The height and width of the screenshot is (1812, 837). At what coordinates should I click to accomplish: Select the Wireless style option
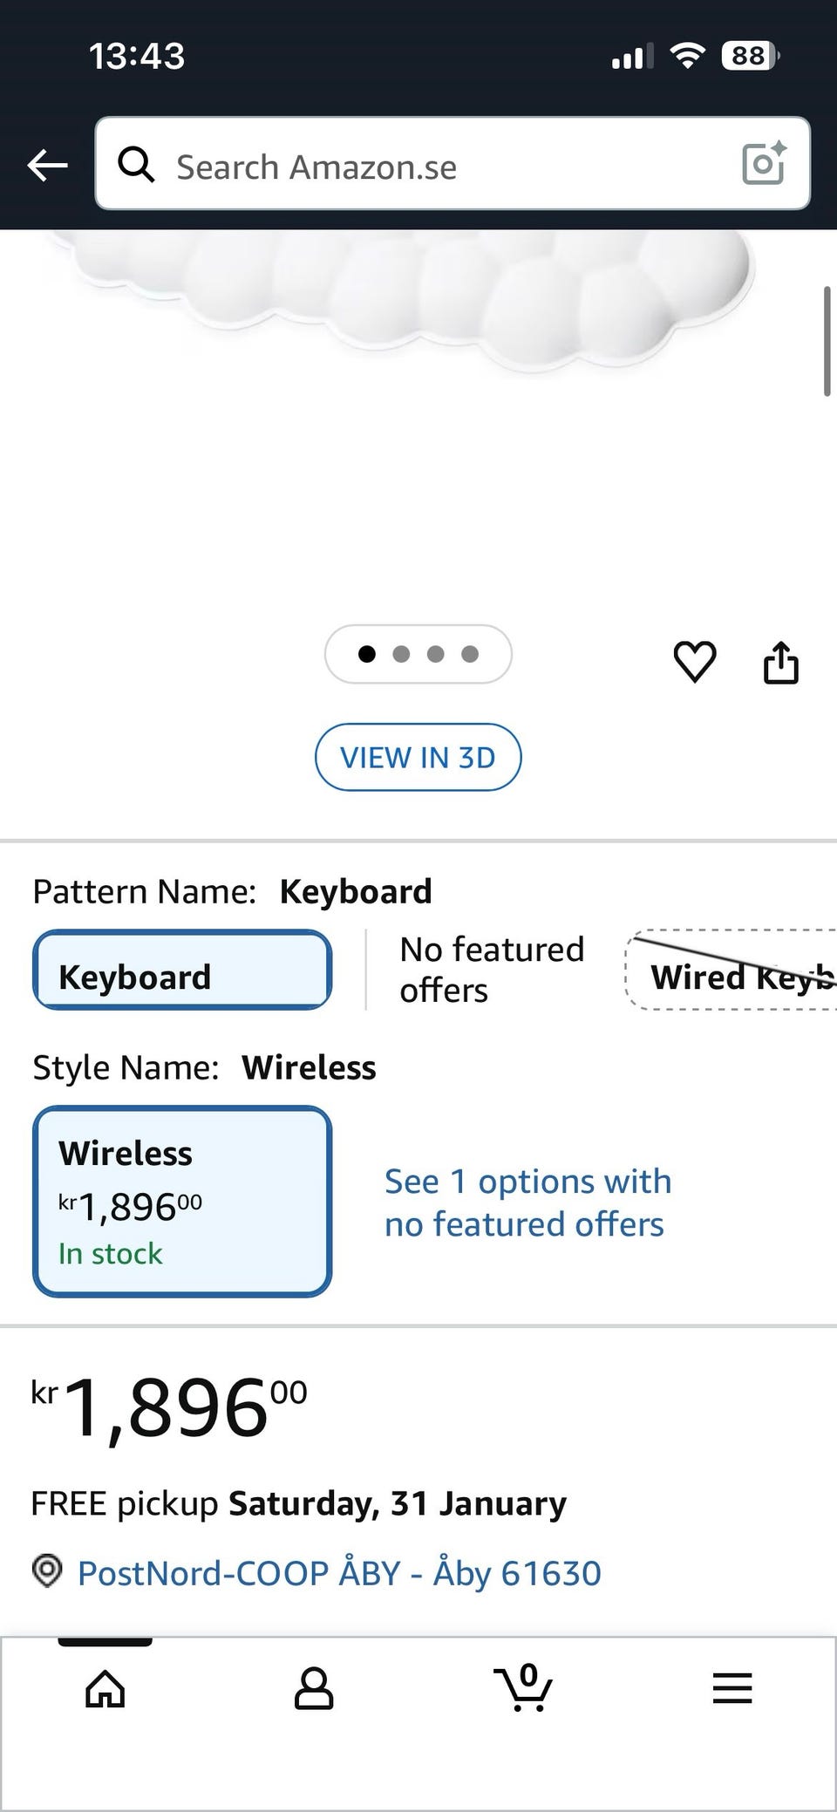pos(182,1202)
